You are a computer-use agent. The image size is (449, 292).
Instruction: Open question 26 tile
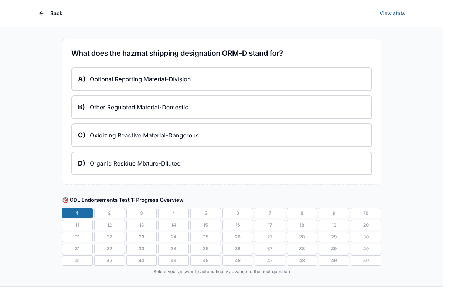238,237
